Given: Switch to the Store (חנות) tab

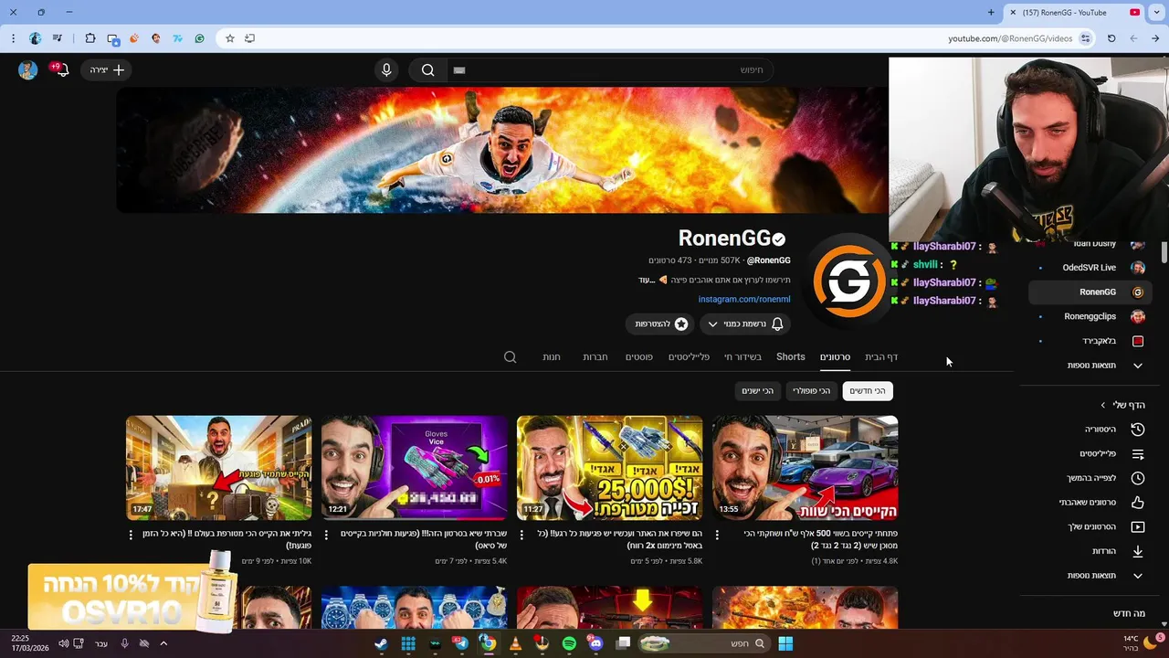Looking at the screenshot, I should point(552,357).
